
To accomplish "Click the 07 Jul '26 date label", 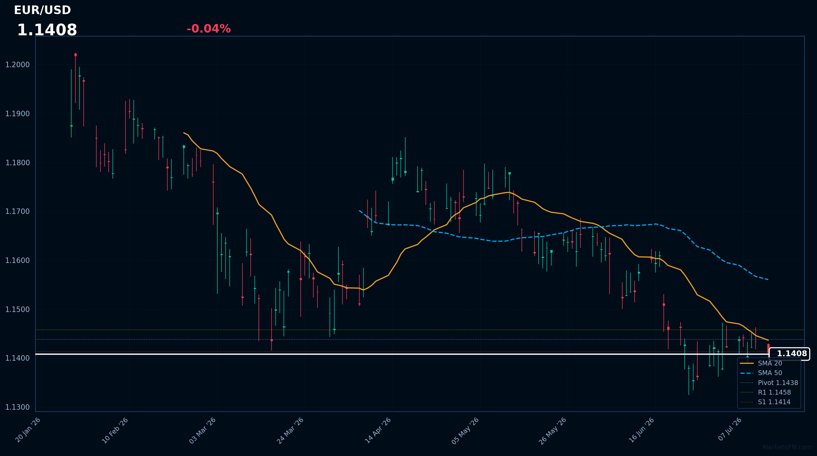I will click(730, 429).
